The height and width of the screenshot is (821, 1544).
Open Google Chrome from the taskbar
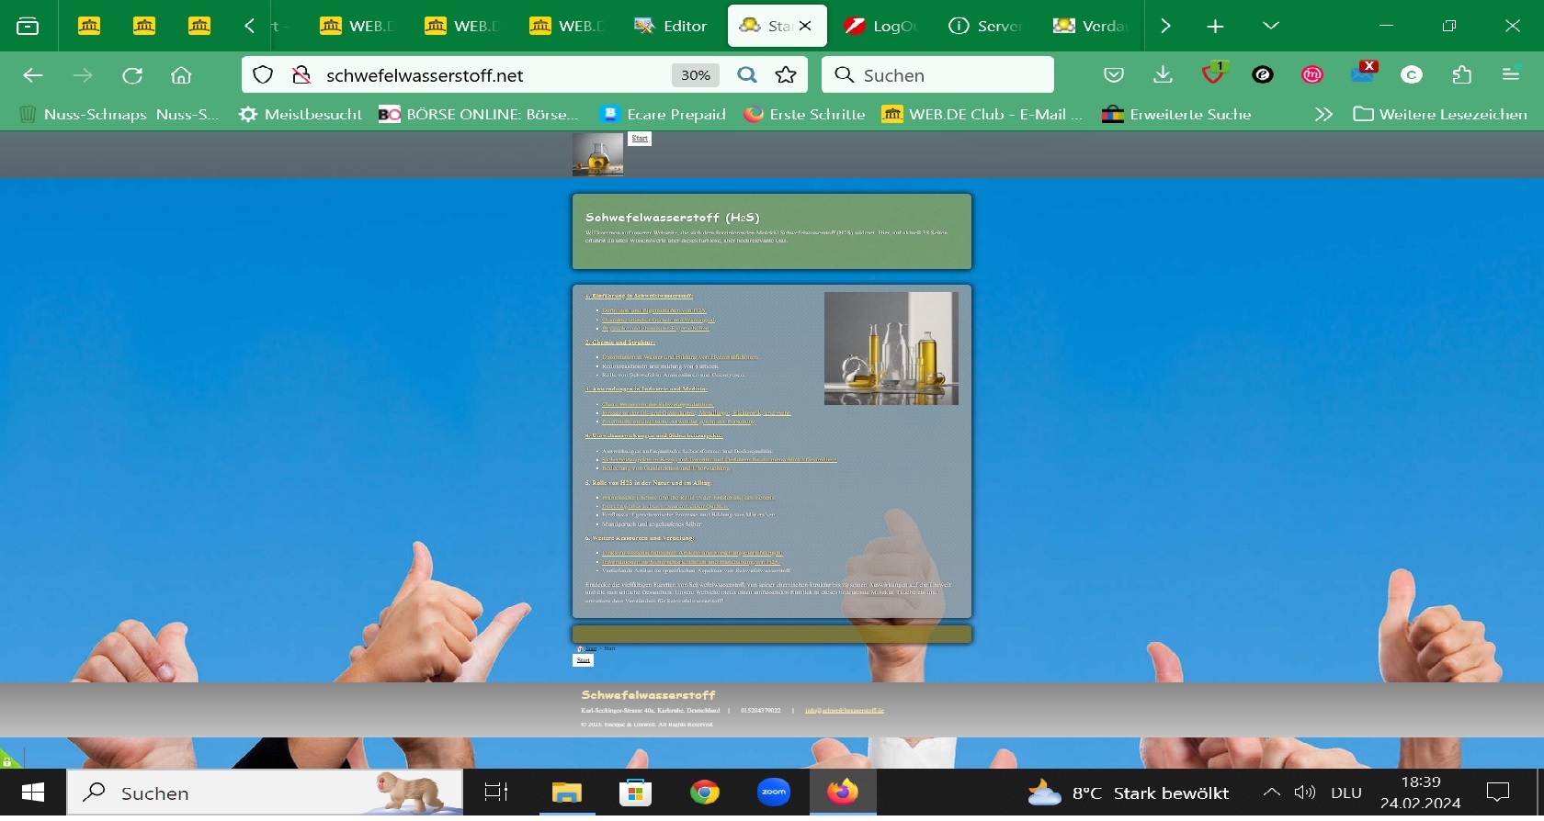(x=705, y=793)
